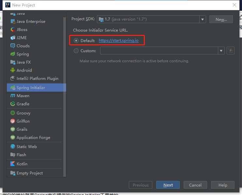This screenshot has height=195, width=242.
Task: Close the New Project dialog
Action: click(x=234, y=5)
